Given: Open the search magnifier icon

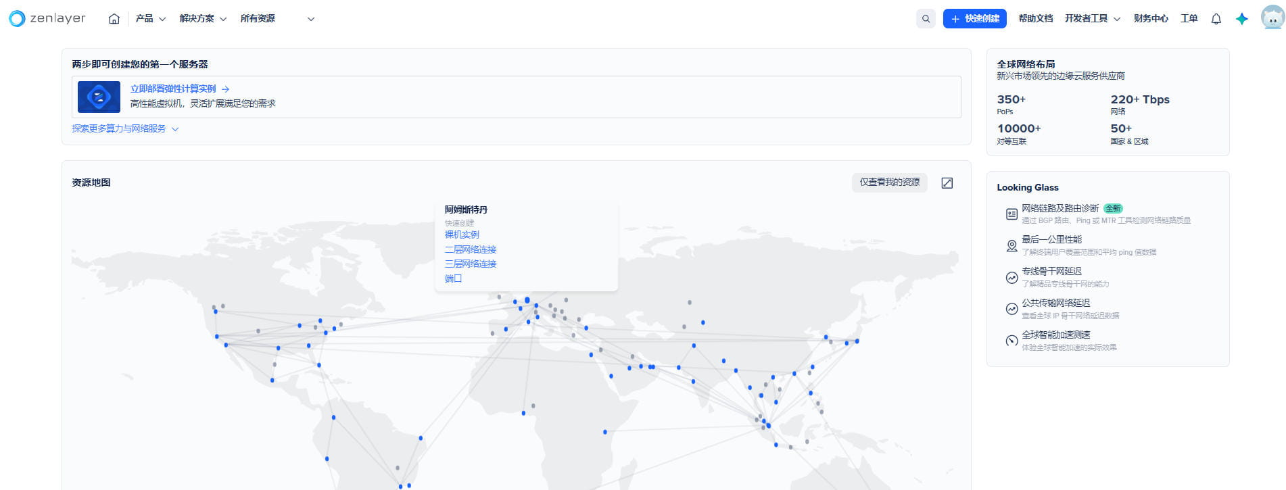Looking at the screenshot, I should coord(926,19).
